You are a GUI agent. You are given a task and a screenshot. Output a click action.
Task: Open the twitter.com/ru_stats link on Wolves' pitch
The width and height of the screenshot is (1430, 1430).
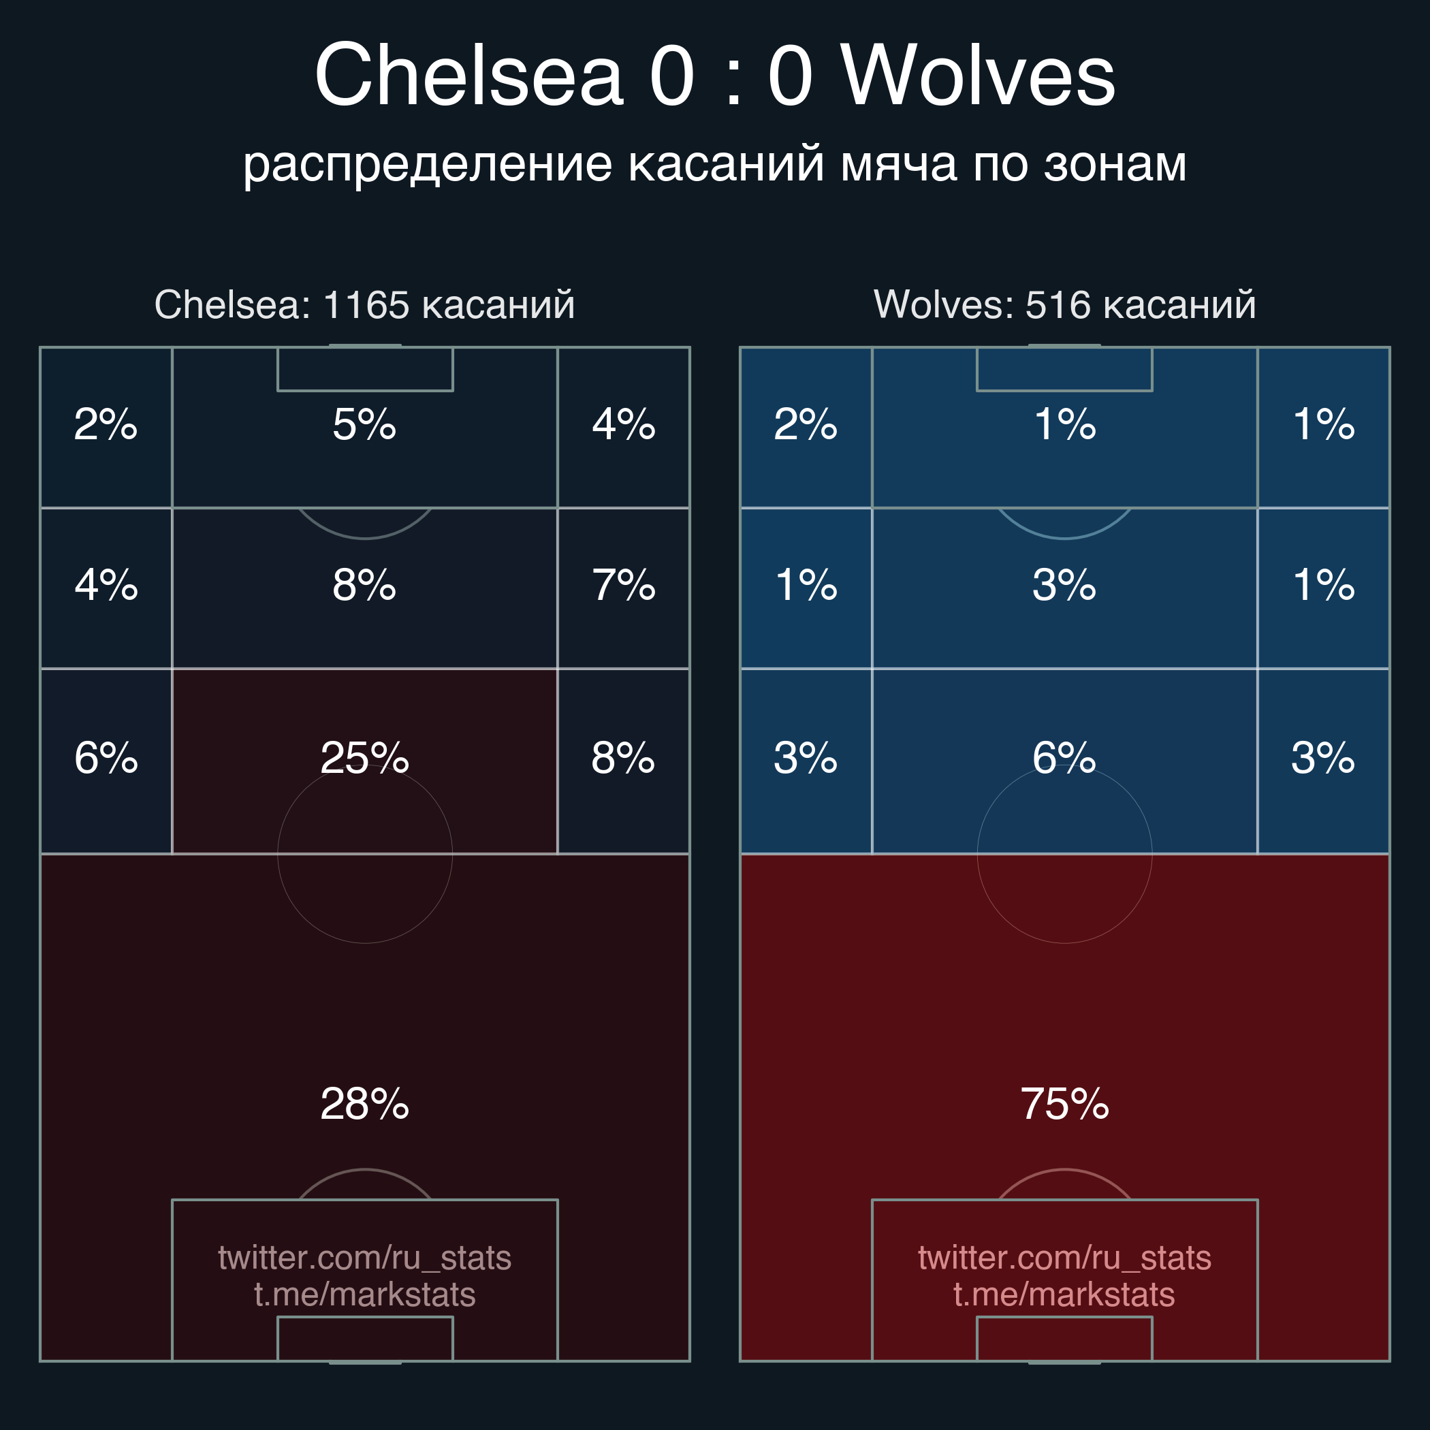pyautogui.click(x=1064, y=1258)
